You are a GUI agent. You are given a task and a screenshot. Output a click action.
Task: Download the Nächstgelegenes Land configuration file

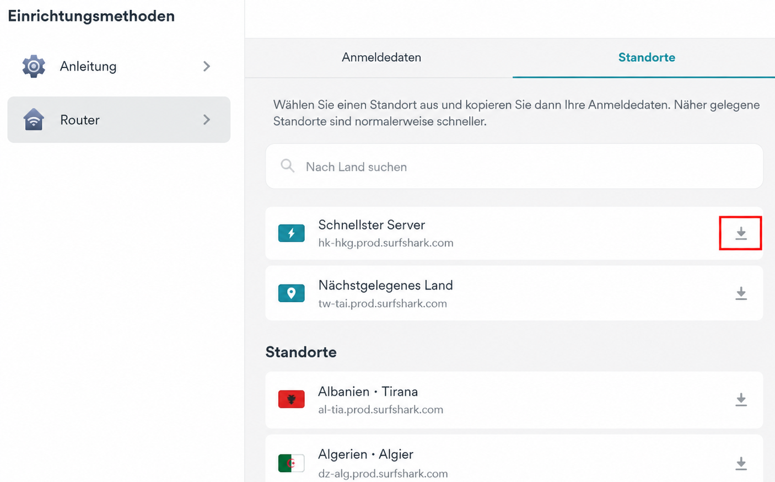(741, 293)
